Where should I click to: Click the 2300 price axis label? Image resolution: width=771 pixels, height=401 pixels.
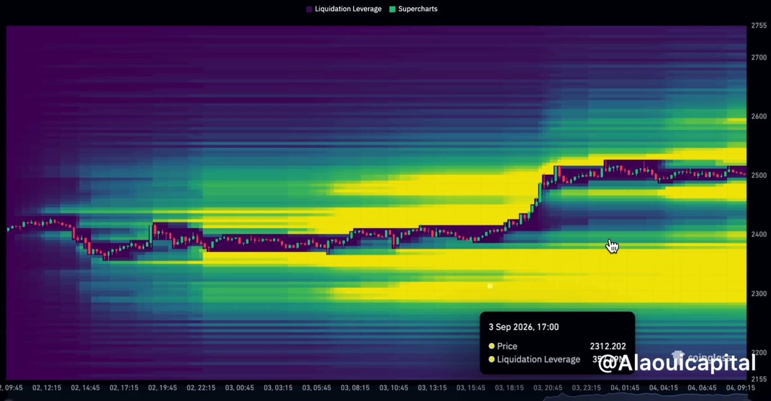759,294
